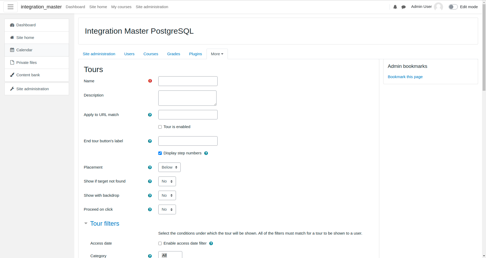Open Private files in the sidebar
The image size is (486, 258).
pos(37,63)
